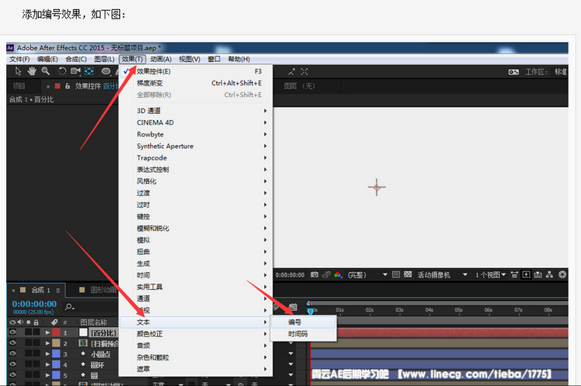Image resolution: width=581 pixels, height=386 pixels.
Task: Click the reset exposure aperture icon
Action: coord(562,274)
